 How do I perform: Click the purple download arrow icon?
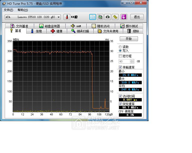pyautogui.click(x=124, y=17)
